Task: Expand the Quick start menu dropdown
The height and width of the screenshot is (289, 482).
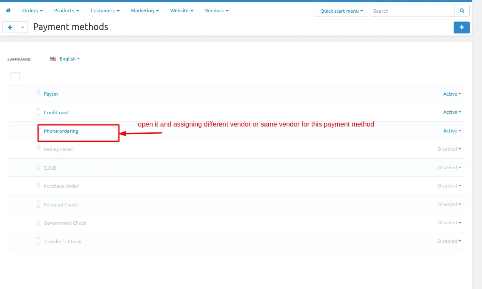Action: tap(341, 11)
